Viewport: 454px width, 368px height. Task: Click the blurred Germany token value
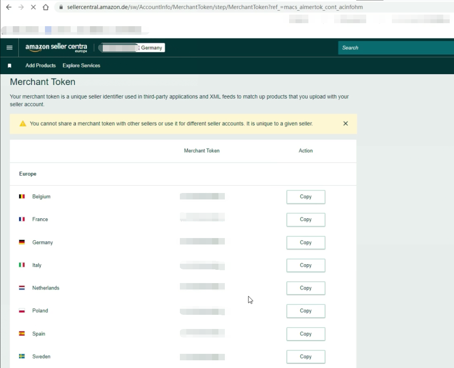tap(203, 241)
